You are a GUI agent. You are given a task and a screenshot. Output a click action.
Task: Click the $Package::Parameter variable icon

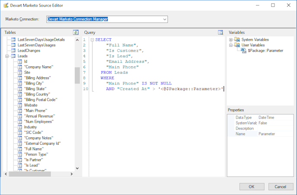243,51
